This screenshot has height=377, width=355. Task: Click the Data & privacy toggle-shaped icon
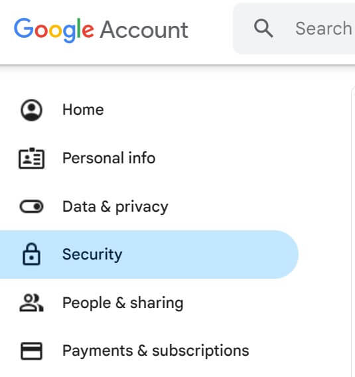31,206
